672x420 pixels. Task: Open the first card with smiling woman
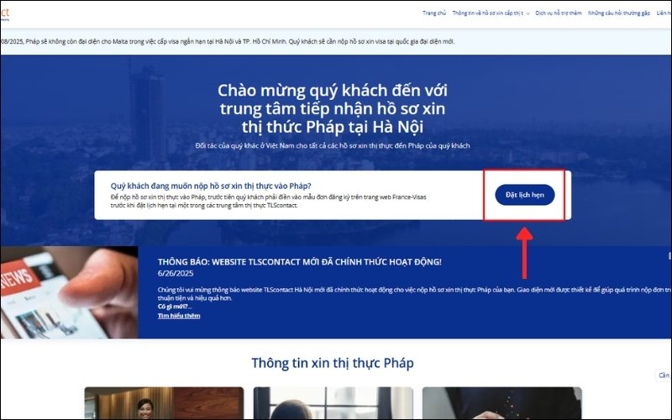tap(164, 403)
